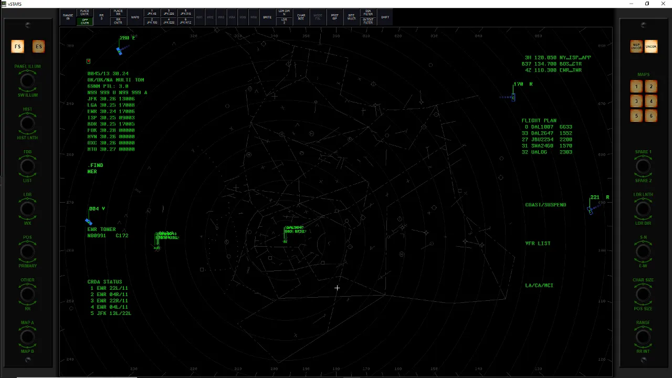Image resolution: width=672 pixels, height=378 pixels.
Task: Click the SHIFT toolbar button
Action: (x=385, y=17)
